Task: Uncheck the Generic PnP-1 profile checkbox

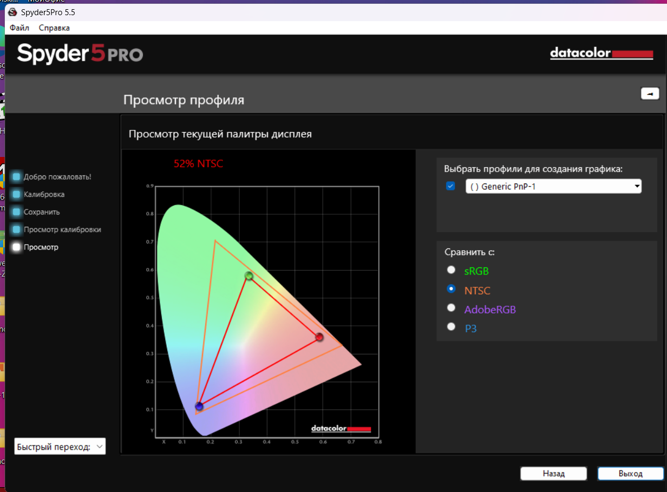Action: click(450, 186)
